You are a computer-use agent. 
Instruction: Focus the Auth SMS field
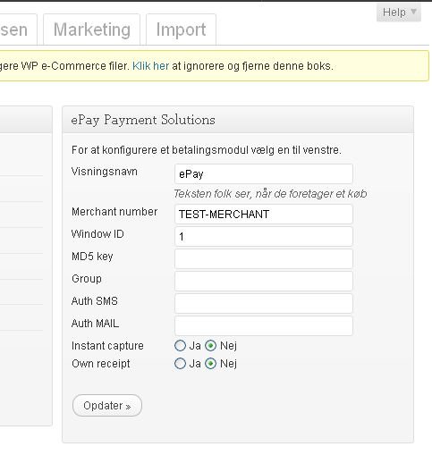(x=264, y=303)
